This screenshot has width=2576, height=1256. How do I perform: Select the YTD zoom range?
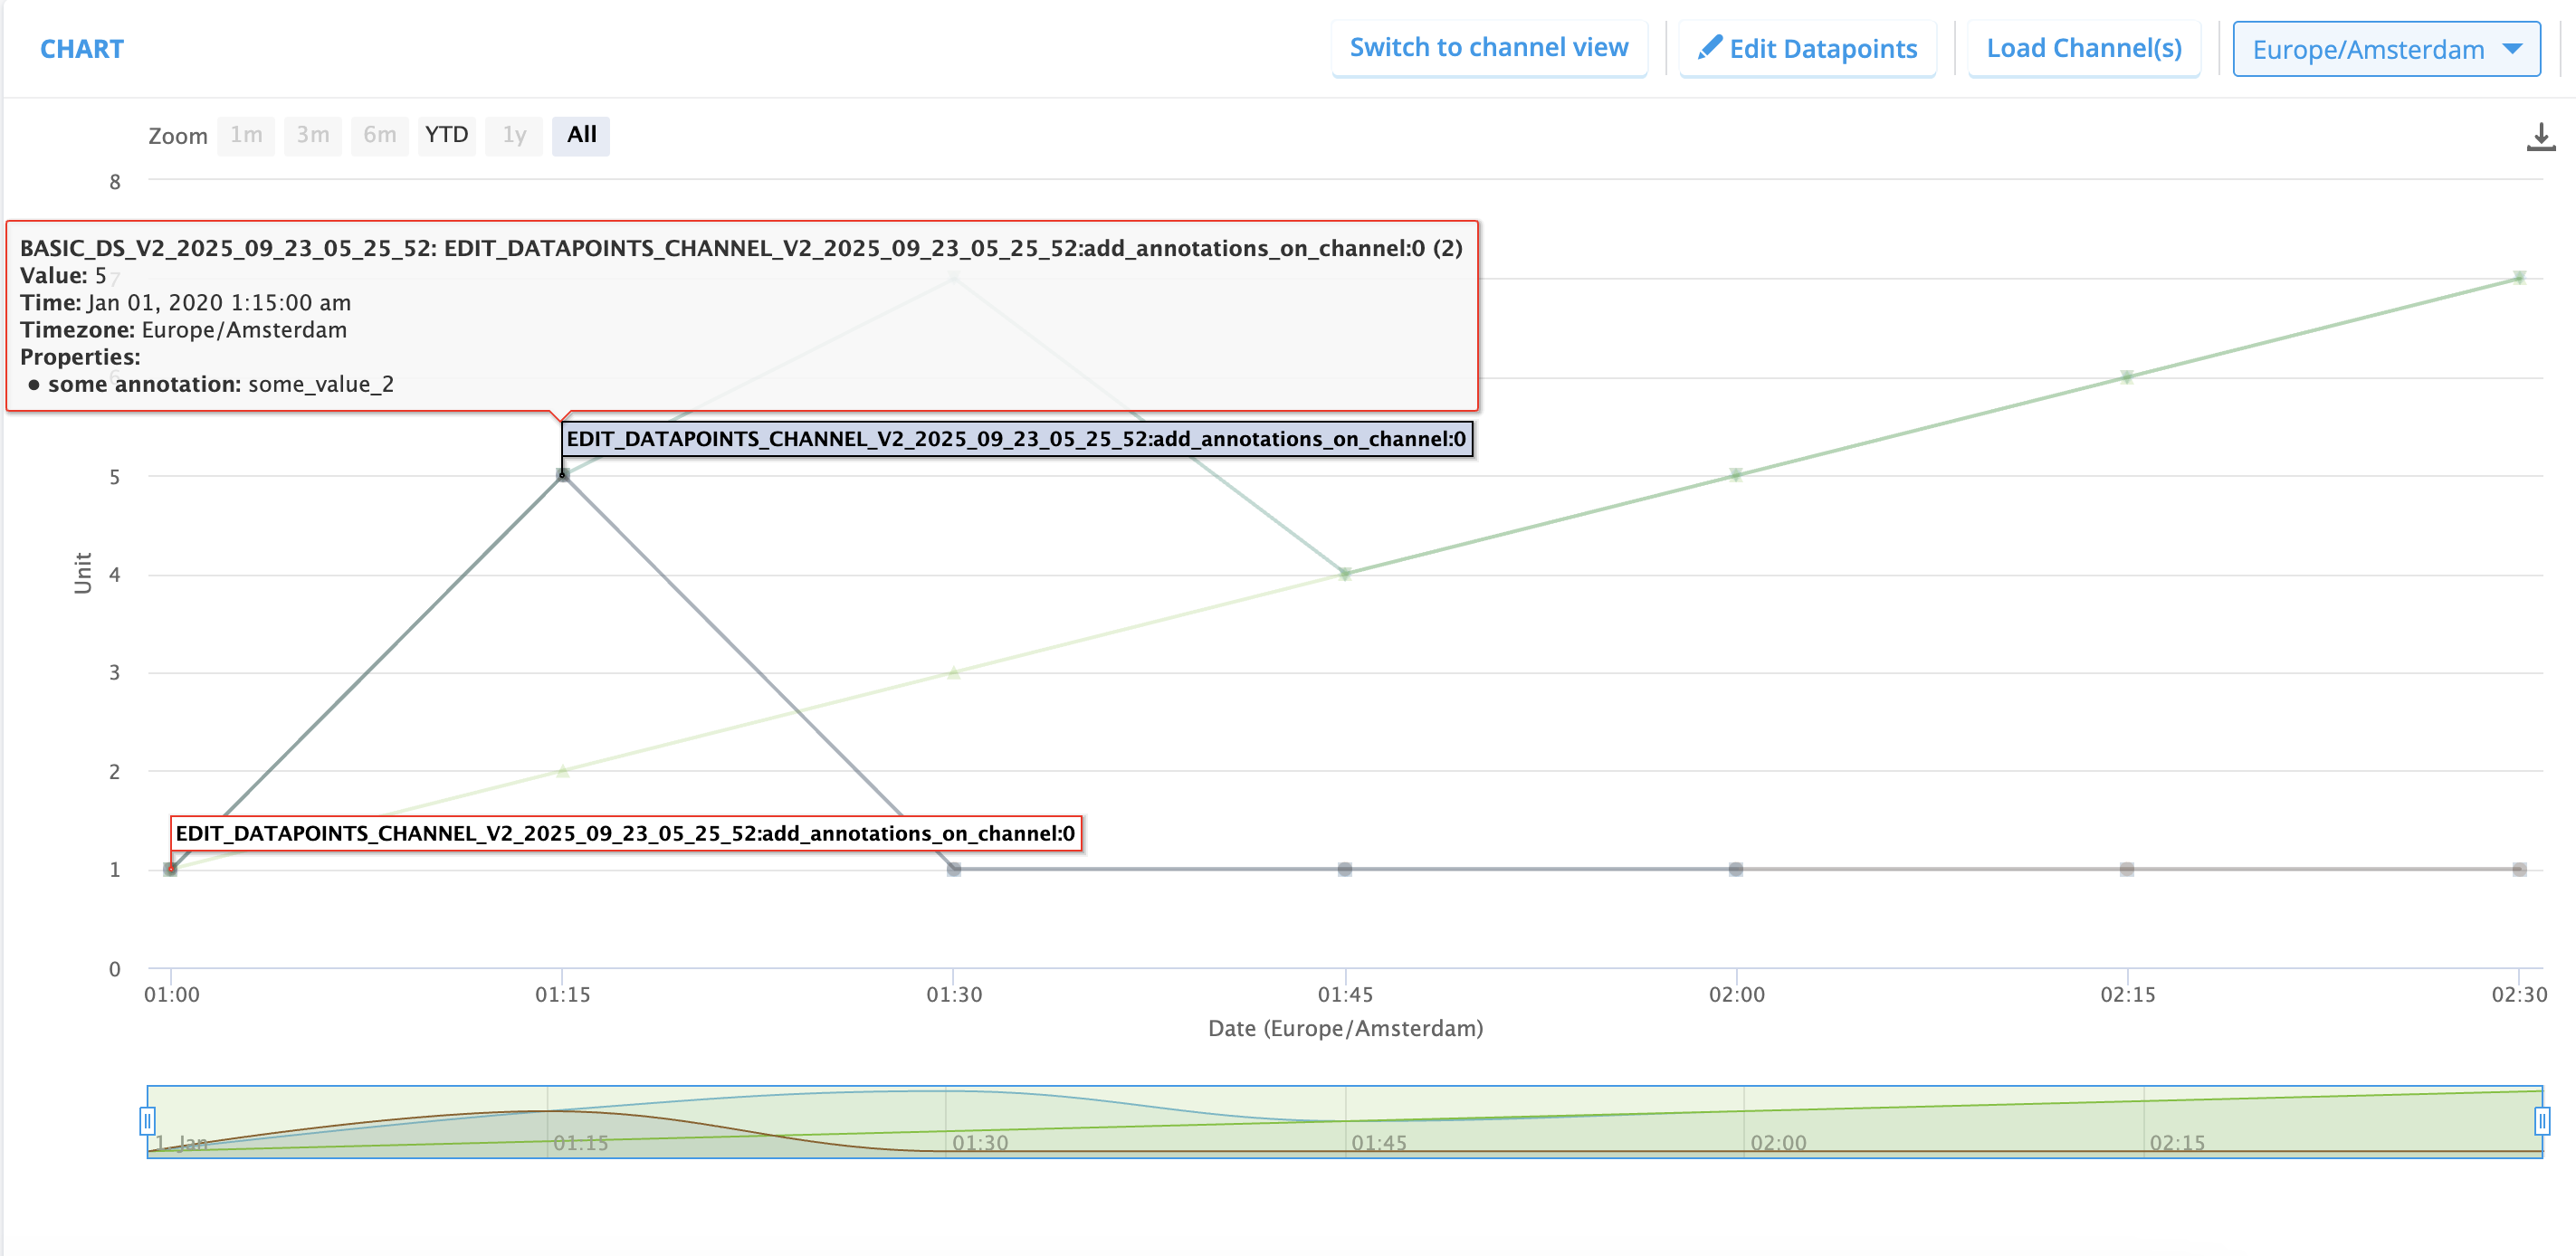click(446, 135)
